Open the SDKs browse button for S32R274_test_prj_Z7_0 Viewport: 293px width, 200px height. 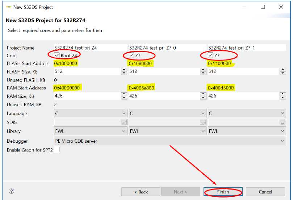(x=203, y=122)
